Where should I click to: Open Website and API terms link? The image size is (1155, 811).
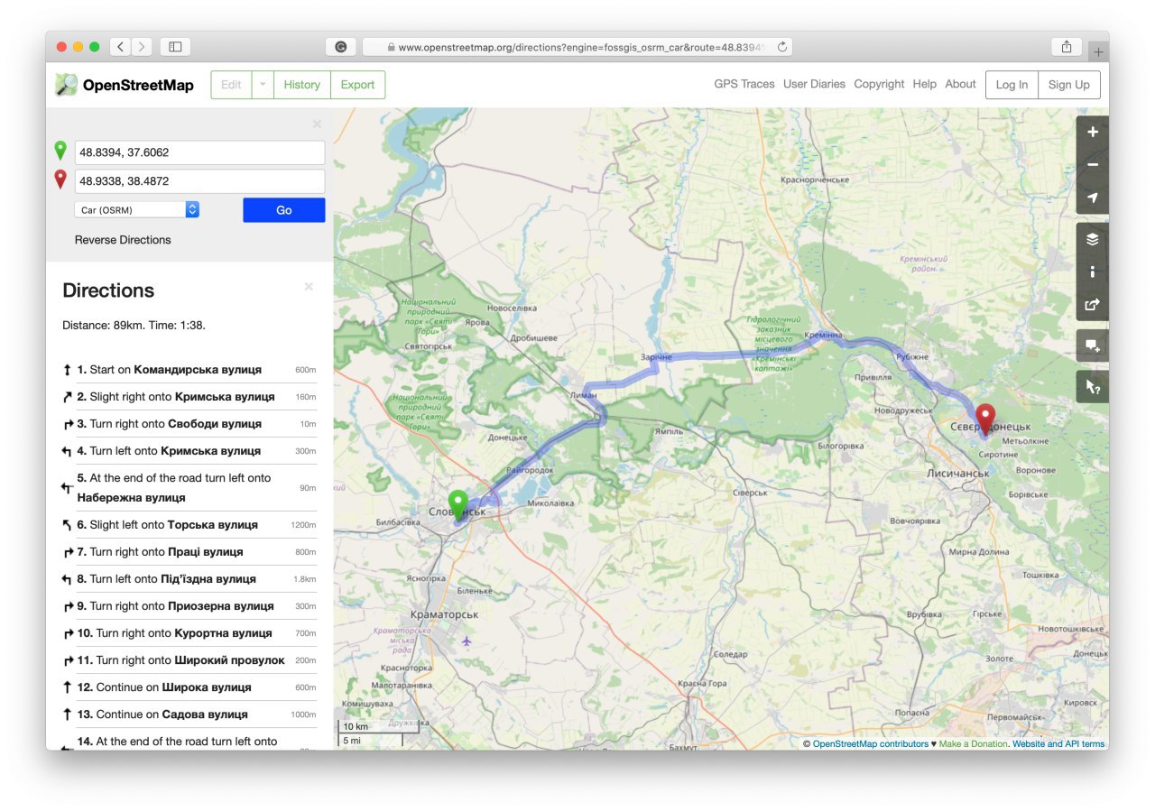(x=1058, y=744)
